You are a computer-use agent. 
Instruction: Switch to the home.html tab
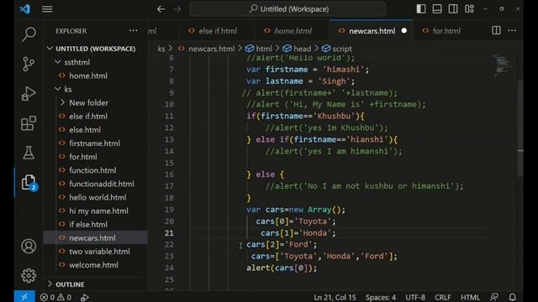[x=293, y=31]
